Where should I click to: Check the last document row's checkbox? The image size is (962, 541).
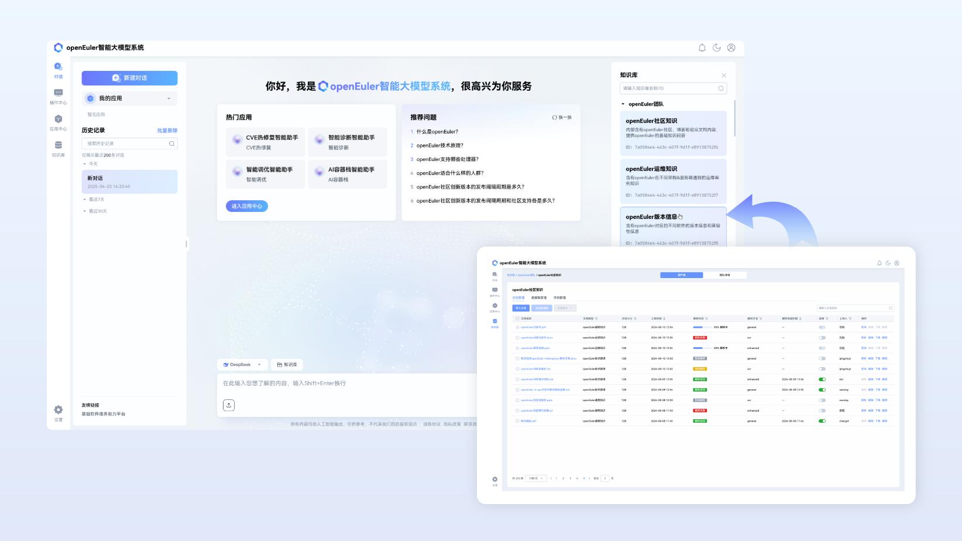pos(517,421)
